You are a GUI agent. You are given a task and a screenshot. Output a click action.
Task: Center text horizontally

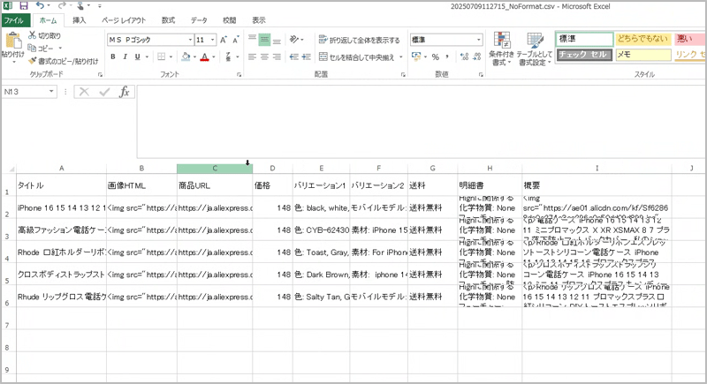(x=264, y=56)
